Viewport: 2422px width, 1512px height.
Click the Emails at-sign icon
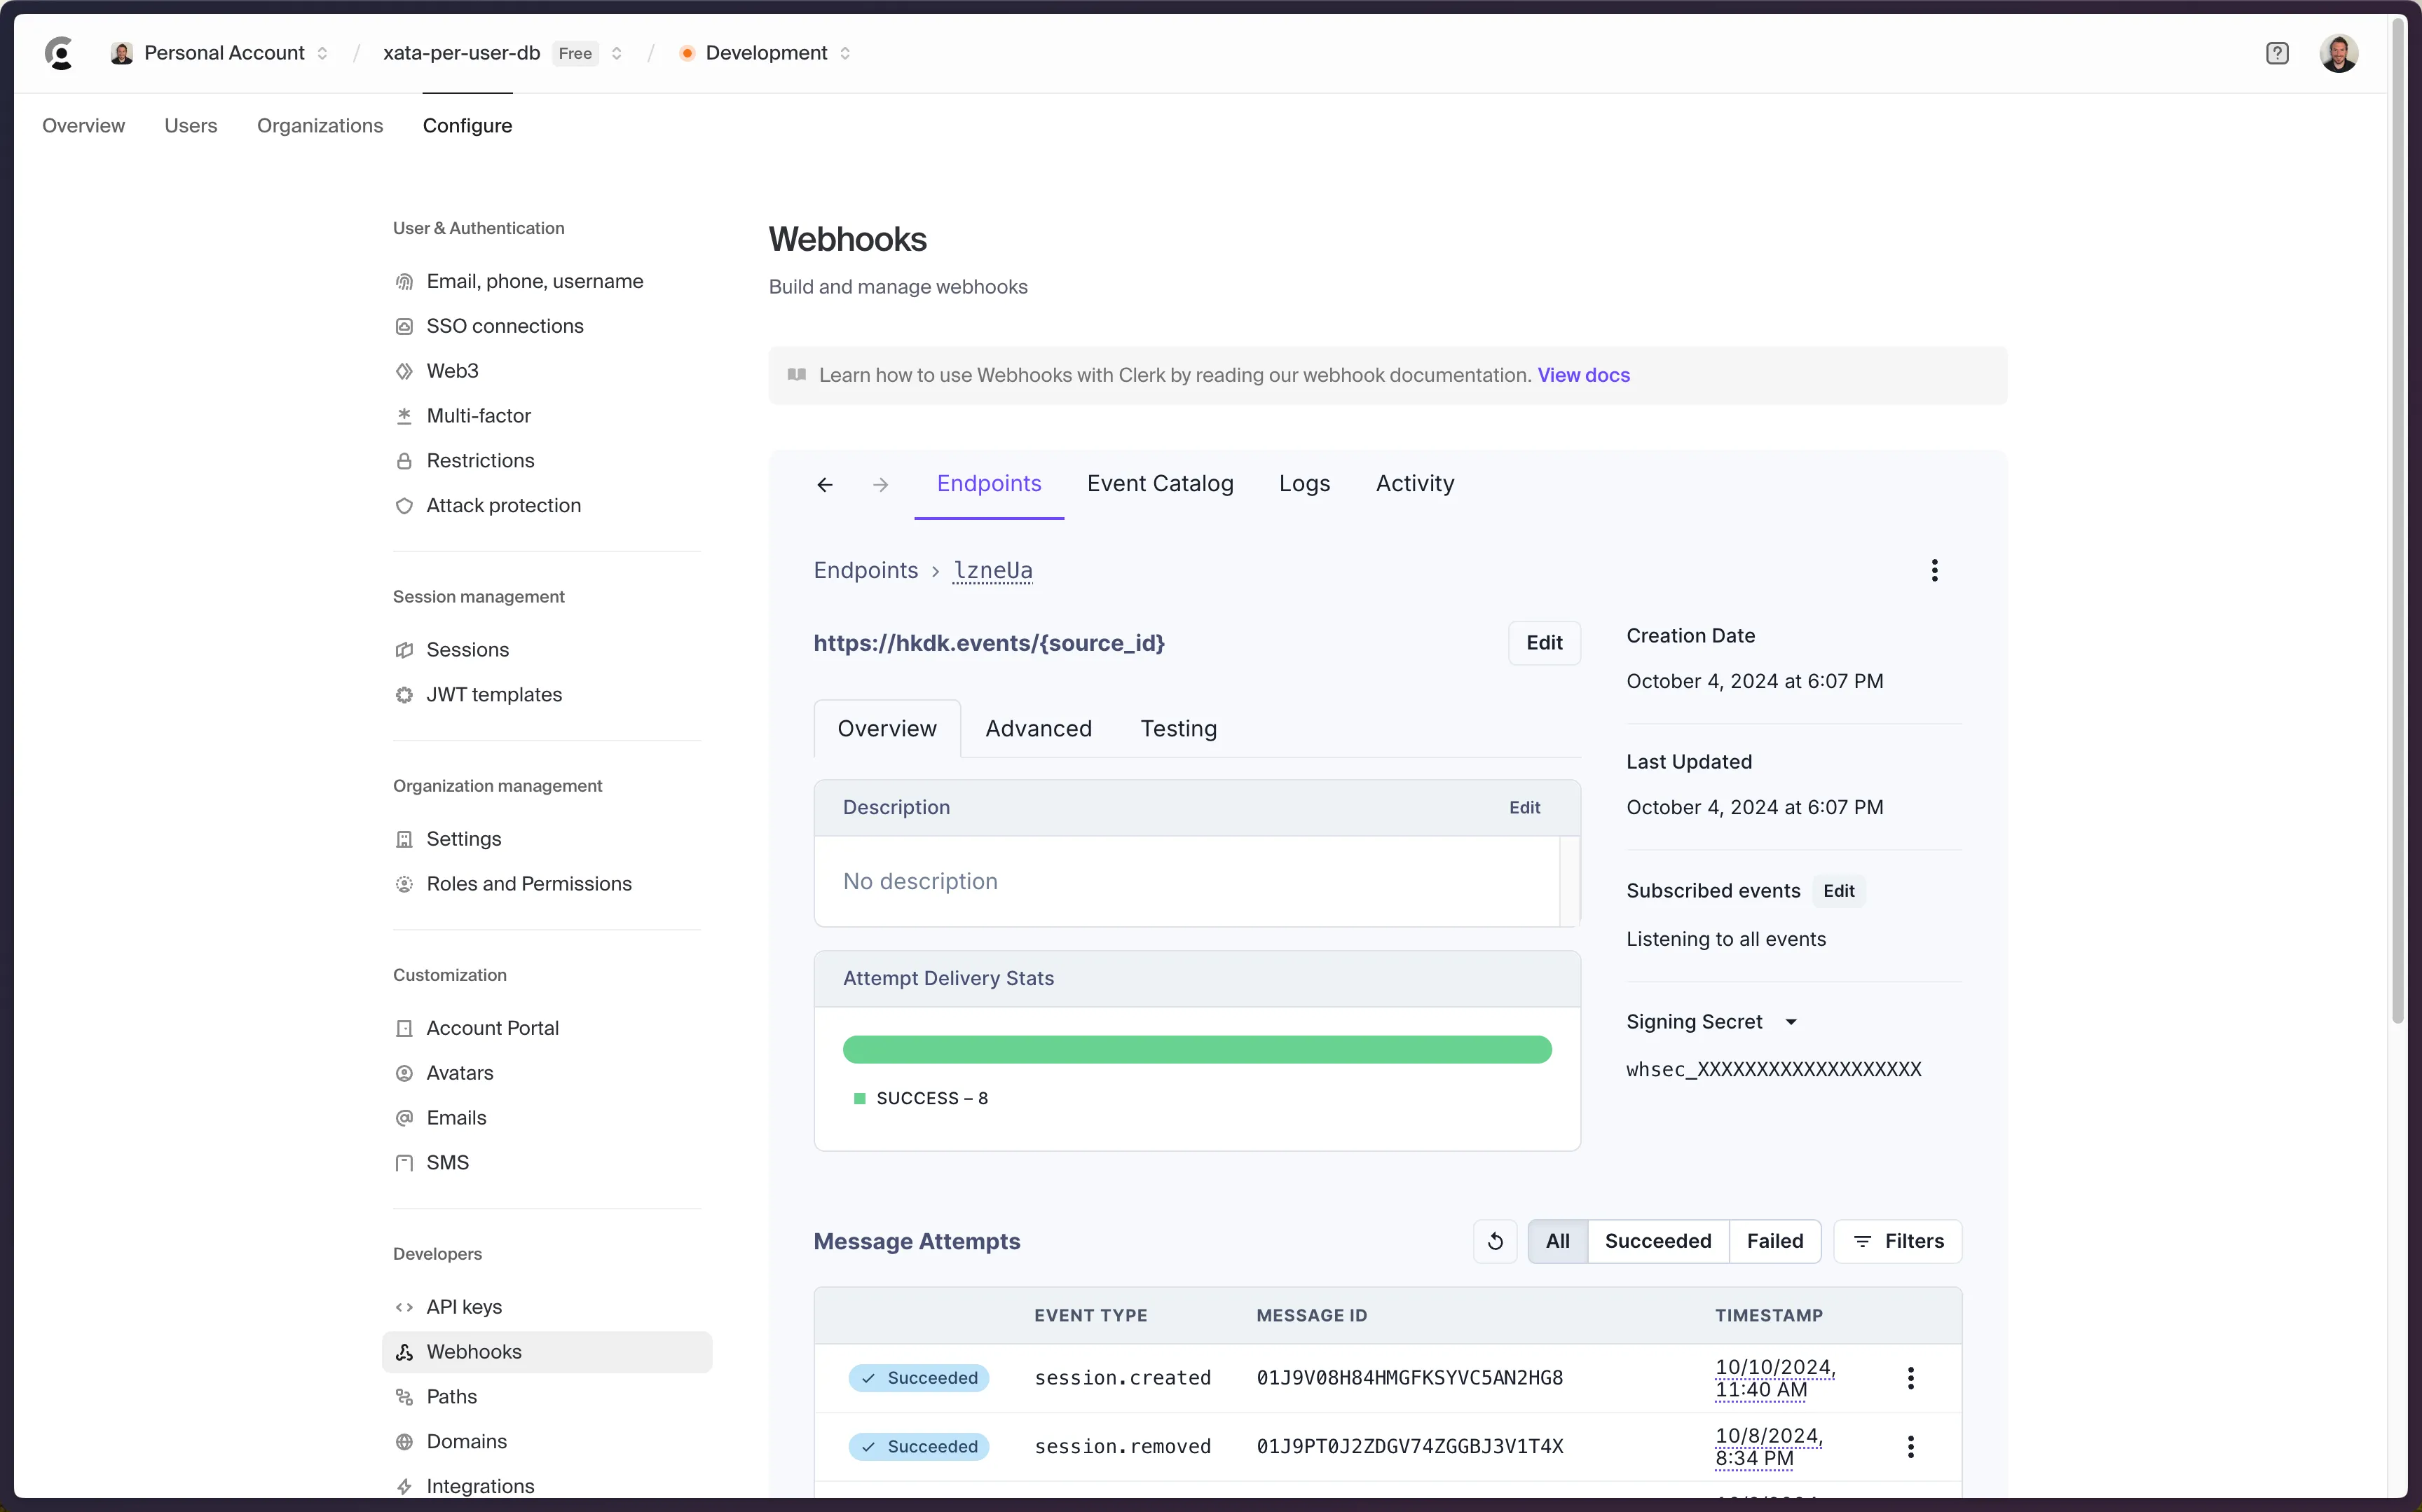(x=404, y=1118)
